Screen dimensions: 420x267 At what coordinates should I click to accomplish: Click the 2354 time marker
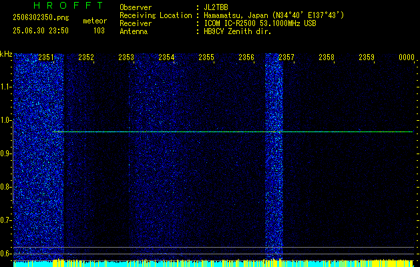coord(166,57)
